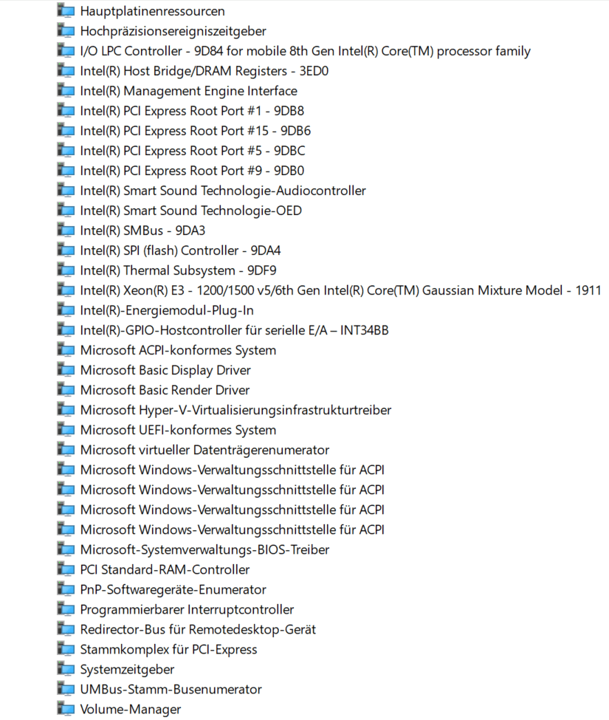
Task: Select Intel(R) Management Engine Interface
Action: pyautogui.click(x=189, y=91)
